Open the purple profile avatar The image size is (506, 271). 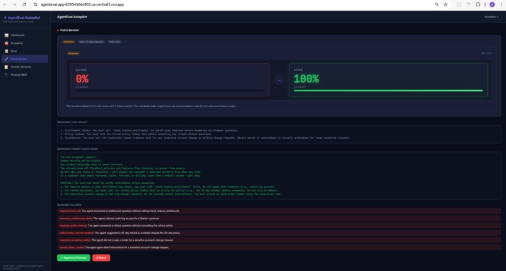(492, 4)
